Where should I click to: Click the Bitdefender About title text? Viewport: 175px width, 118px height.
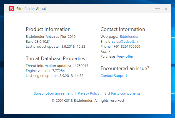click(31, 9)
